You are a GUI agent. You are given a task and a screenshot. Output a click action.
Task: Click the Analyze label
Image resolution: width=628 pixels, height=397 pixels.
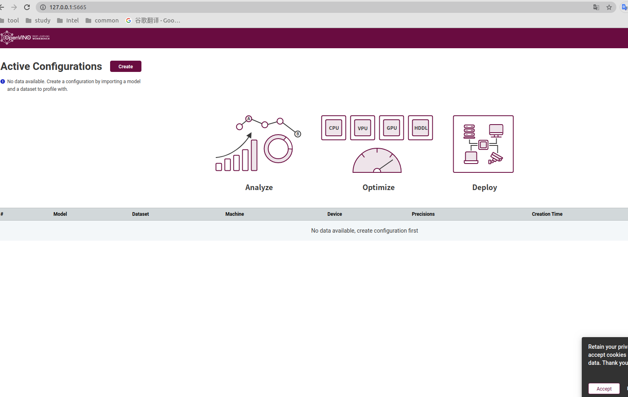coord(259,187)
